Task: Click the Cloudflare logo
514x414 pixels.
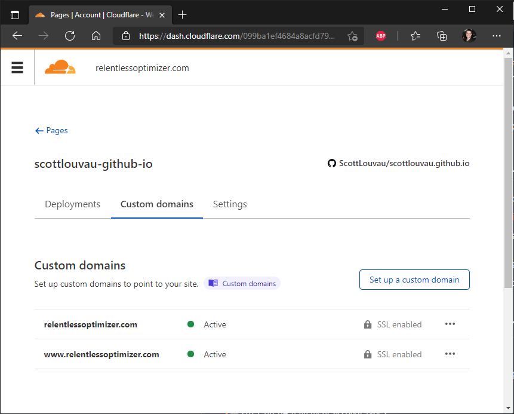Action: 60,67
